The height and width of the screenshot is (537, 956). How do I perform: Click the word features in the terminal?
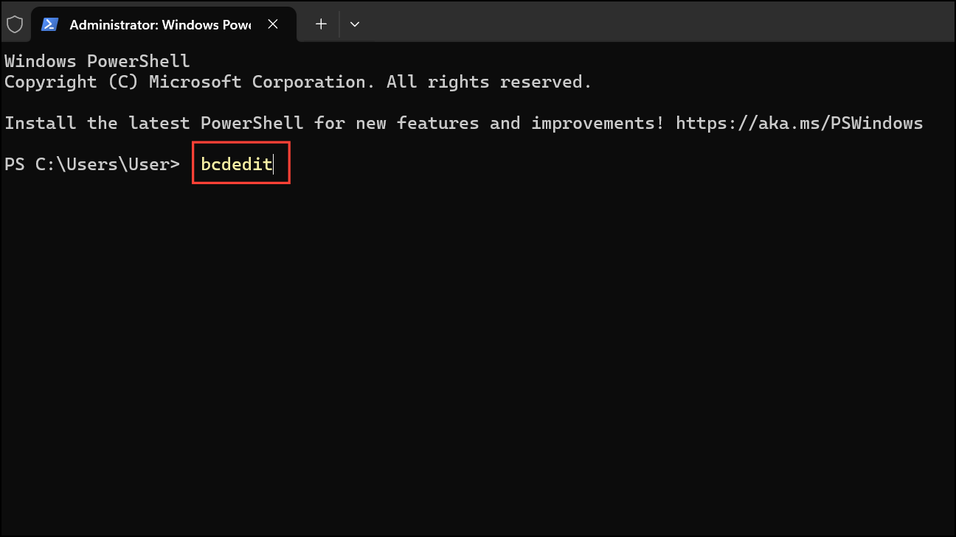[x=437, y=123]
